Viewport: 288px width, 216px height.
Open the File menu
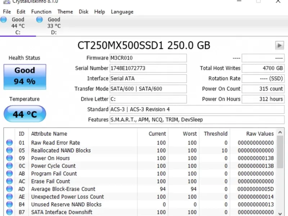tap(7, 12)
